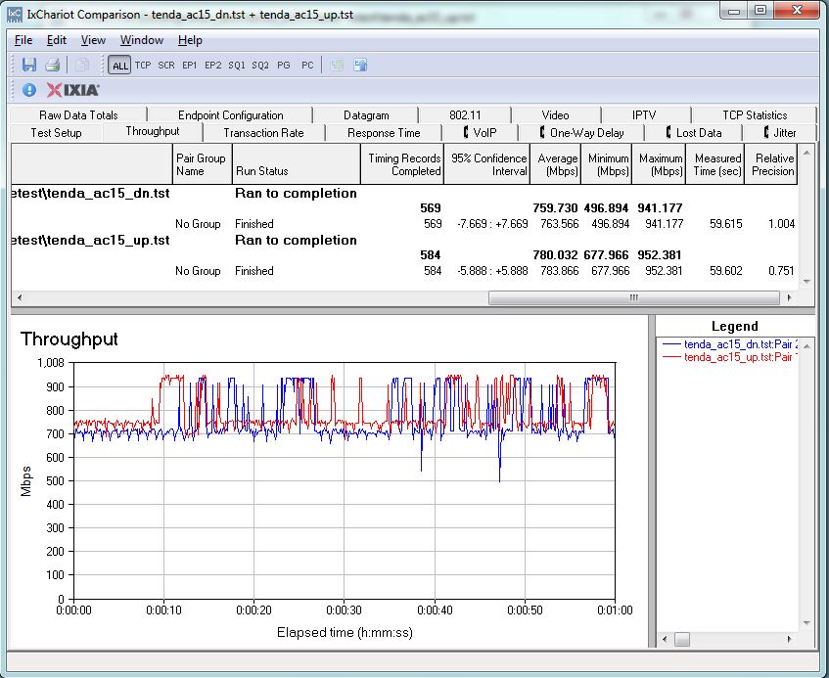The height and width of the screenshot is (678, 829).
Task: Toggle the ALL view filter button
Action: pos(119,65)
